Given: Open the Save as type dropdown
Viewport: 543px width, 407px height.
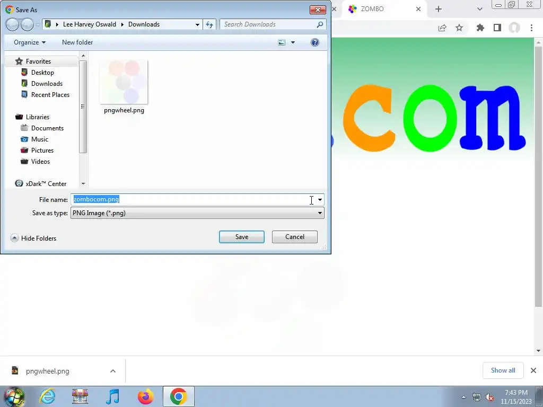Looking at the screenshot, I should point(197,213).
